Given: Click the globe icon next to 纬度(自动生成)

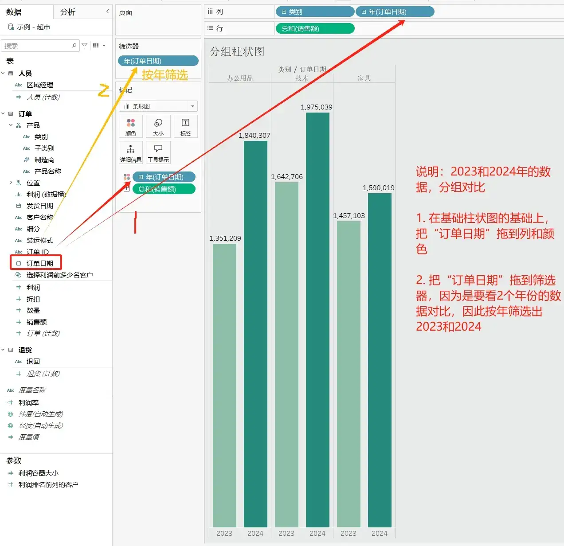Looking at the screenshot, I should 10,414.
